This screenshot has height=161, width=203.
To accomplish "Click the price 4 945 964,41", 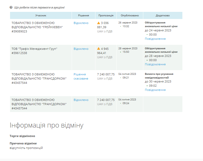I will [103, 51].
